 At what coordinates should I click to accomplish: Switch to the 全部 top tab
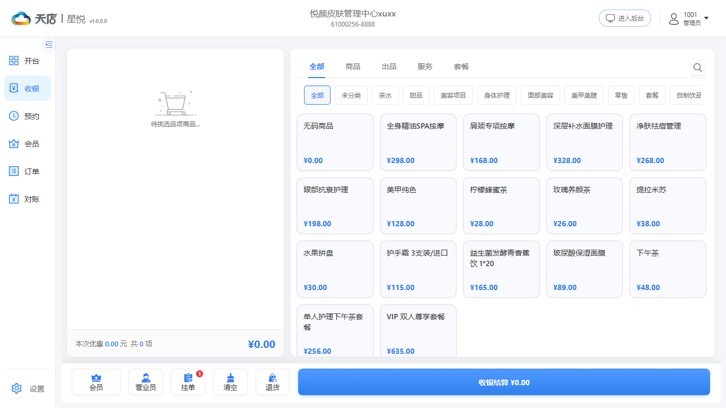click(x=317, y=66)
